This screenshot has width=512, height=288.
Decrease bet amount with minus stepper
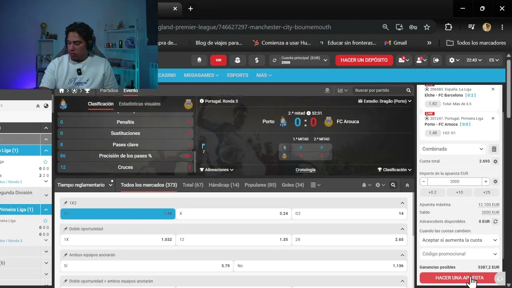click(x=424, y=182)
